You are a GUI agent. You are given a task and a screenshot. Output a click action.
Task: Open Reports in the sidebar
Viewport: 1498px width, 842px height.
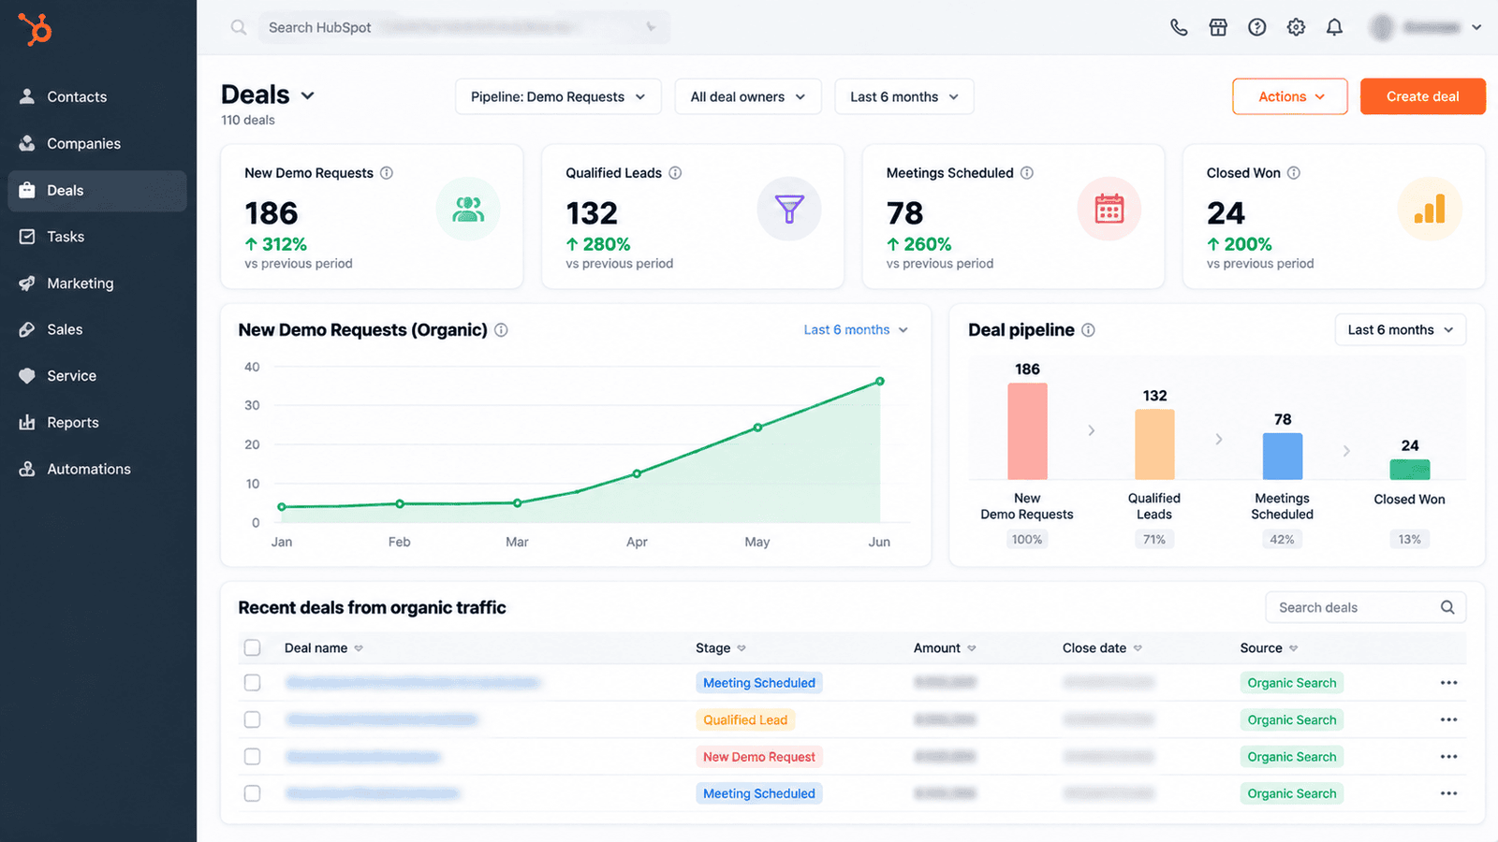97,422
